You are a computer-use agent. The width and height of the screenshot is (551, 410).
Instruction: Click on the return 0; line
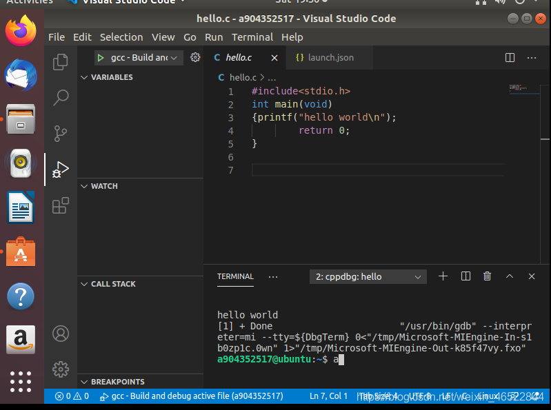tap(324, 131)
